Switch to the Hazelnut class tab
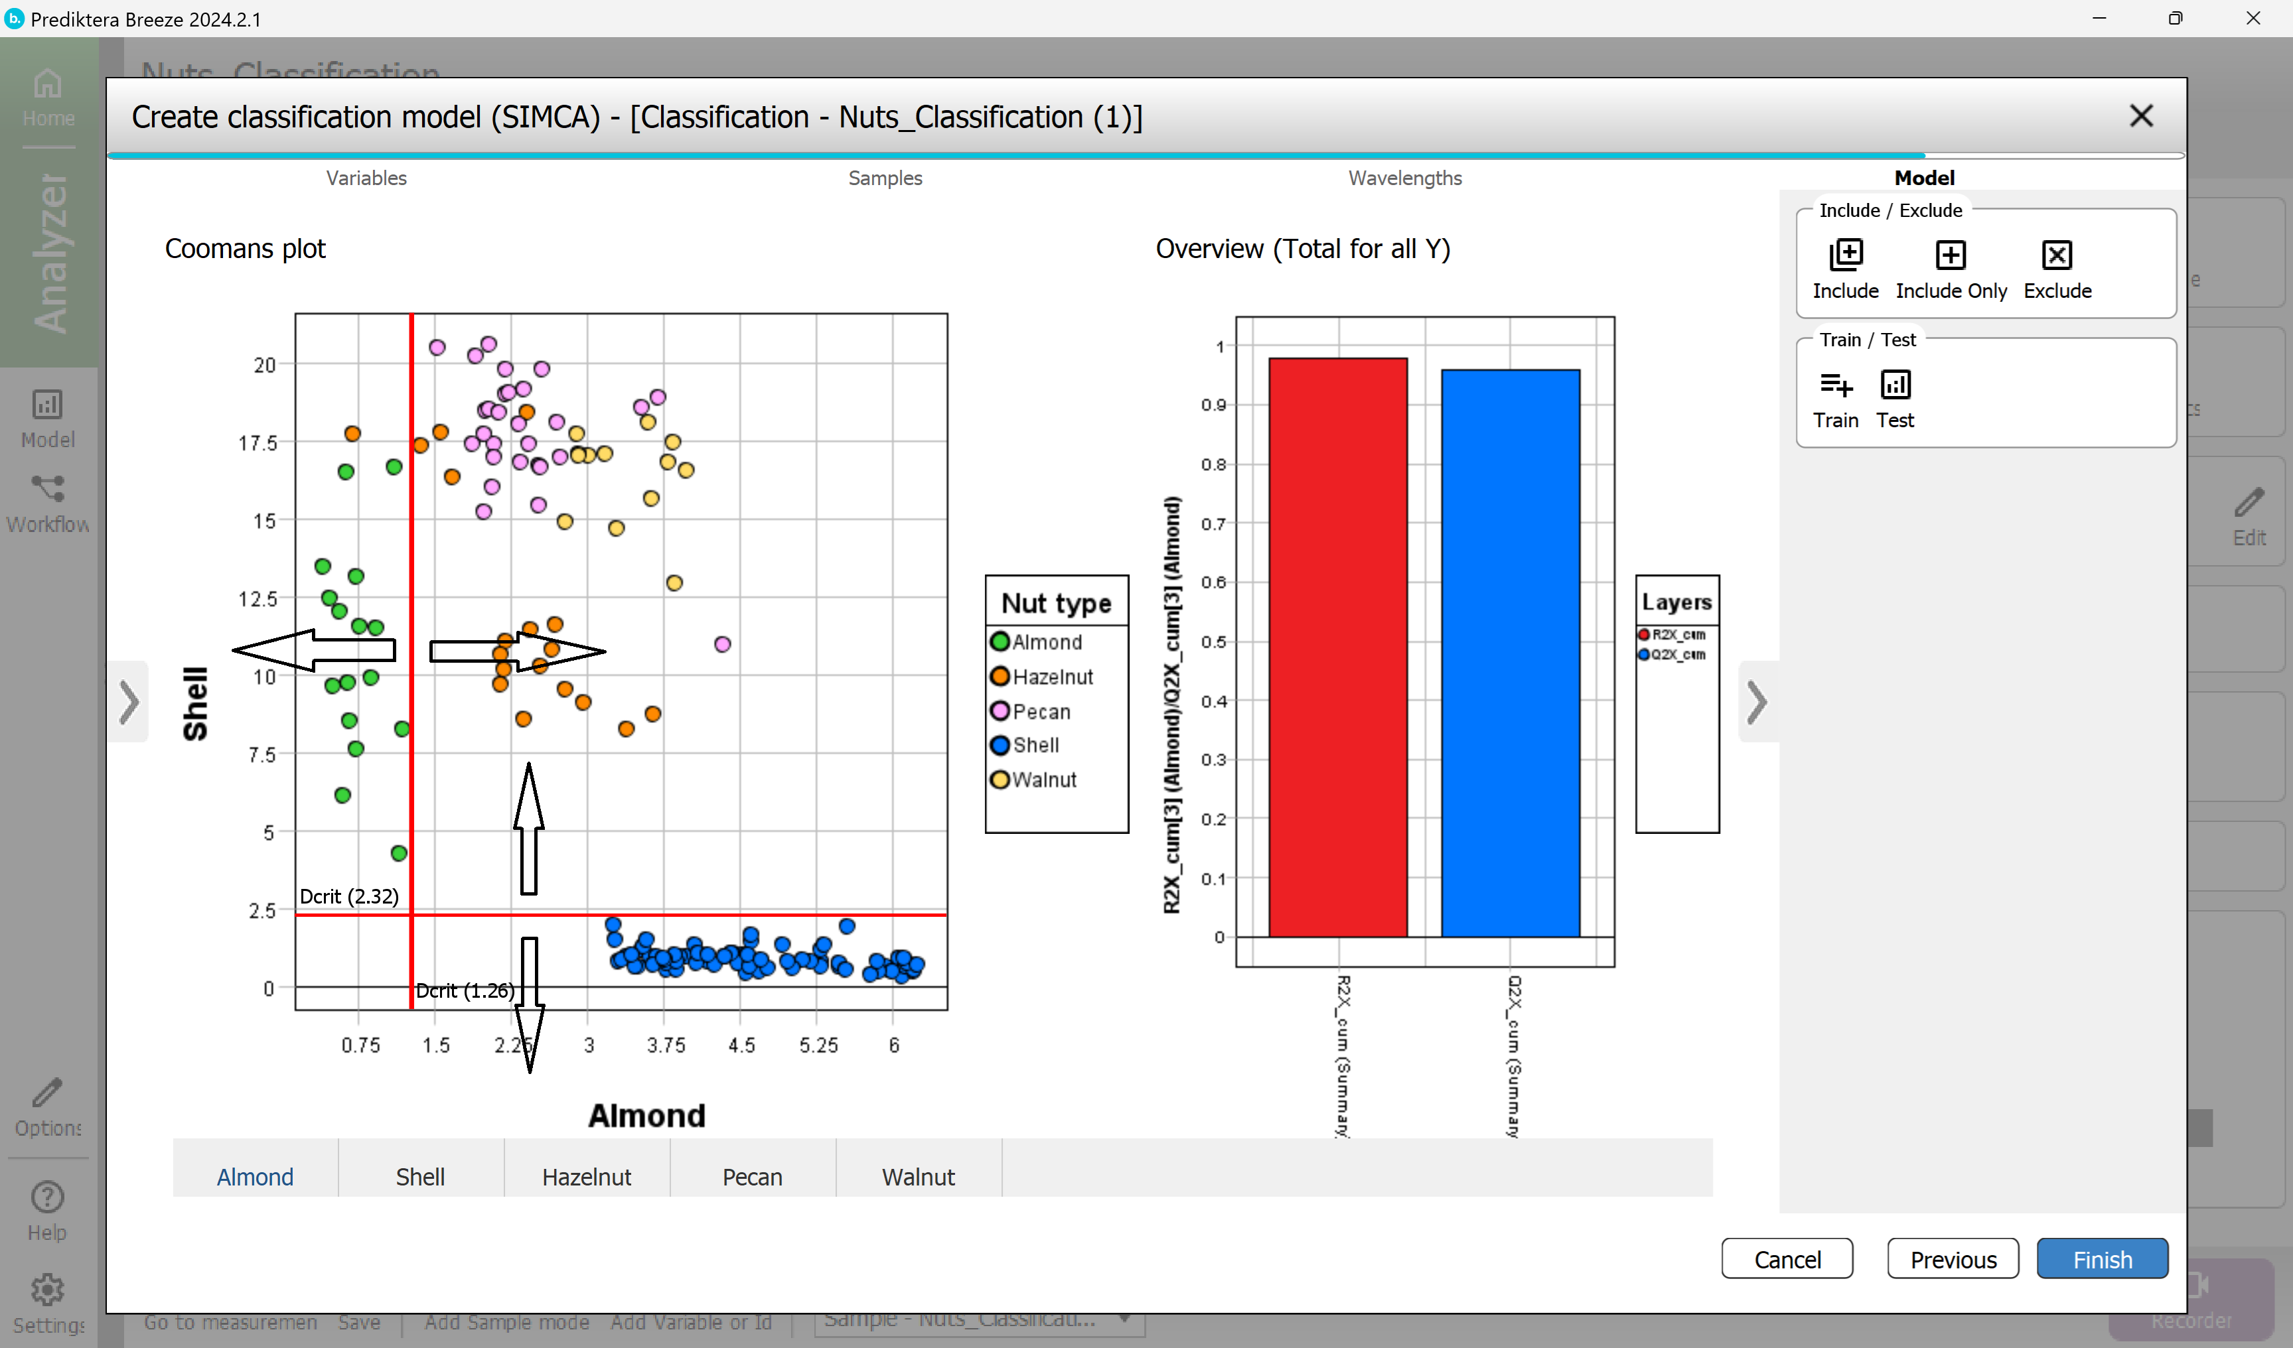 (x=587, y=1176)
